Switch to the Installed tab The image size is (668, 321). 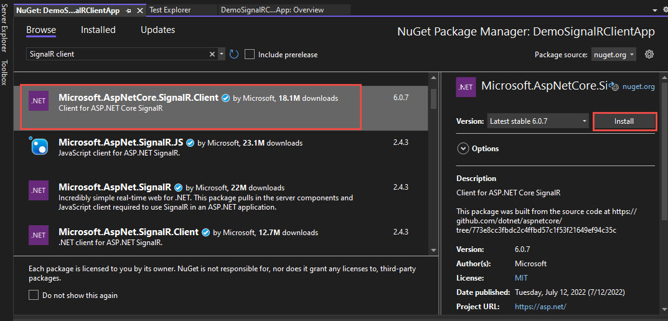coord(98,30)
